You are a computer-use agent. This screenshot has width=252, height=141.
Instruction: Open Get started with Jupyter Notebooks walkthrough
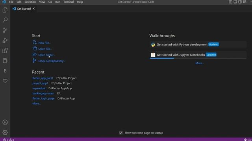198,55
